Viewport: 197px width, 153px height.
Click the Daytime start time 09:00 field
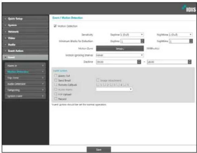click(x=117, y=62)
